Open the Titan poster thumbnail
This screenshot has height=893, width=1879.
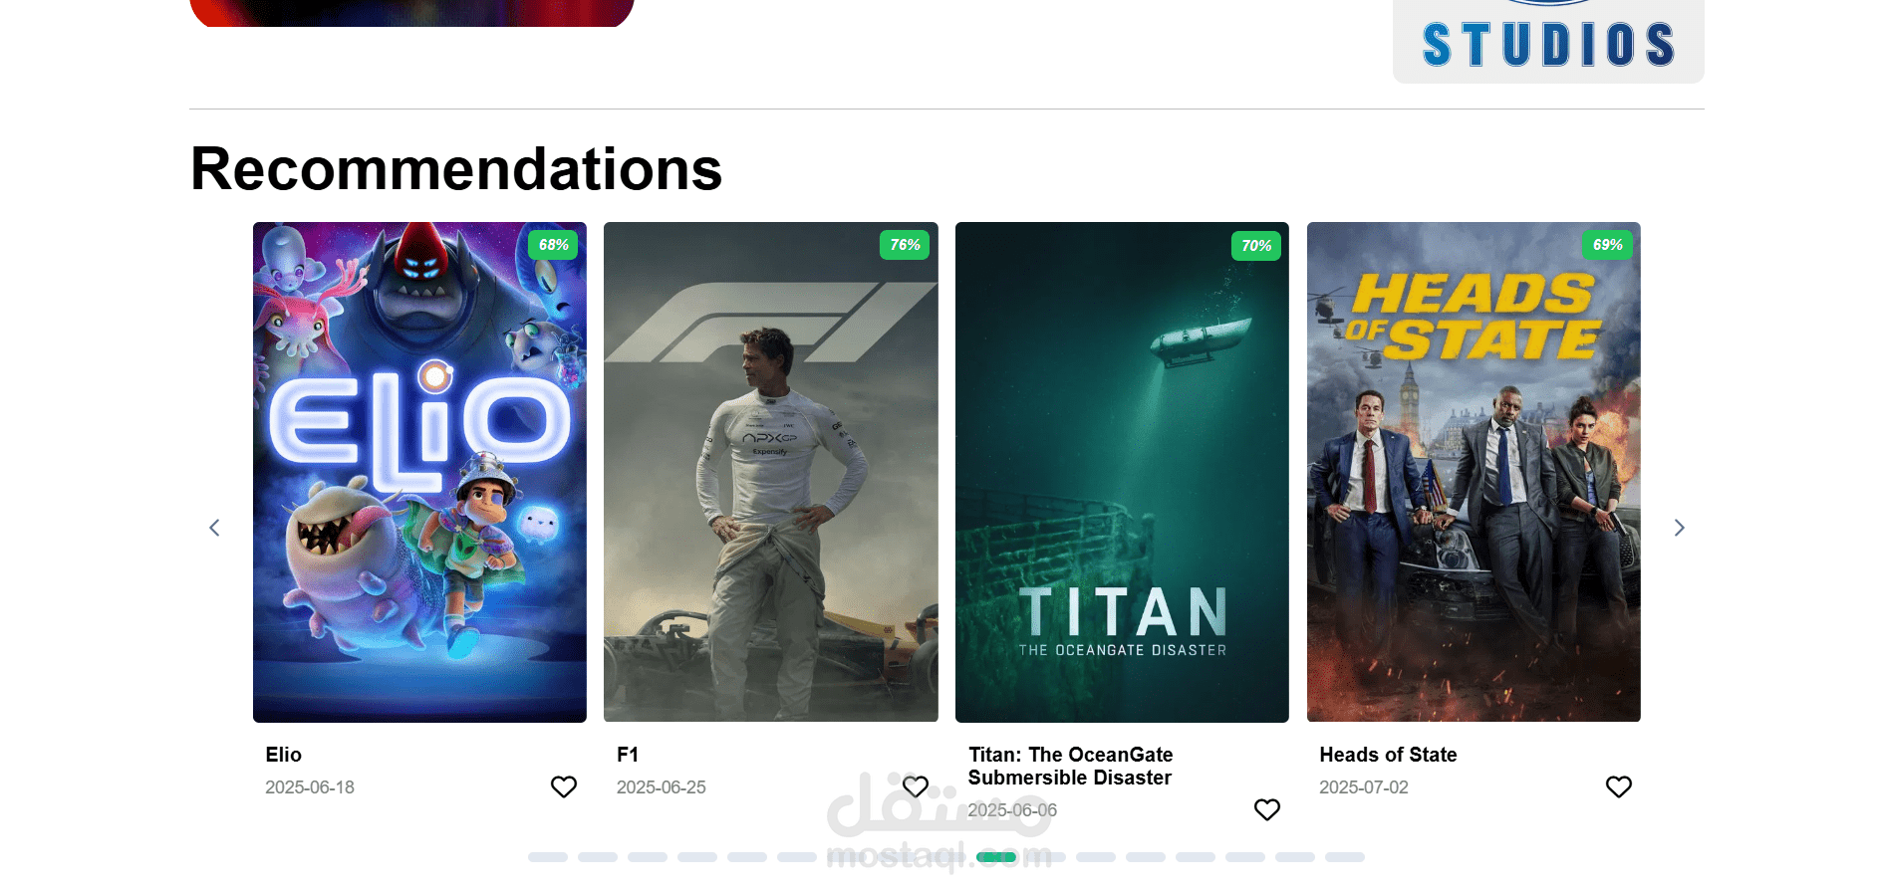click(1122, 472)
